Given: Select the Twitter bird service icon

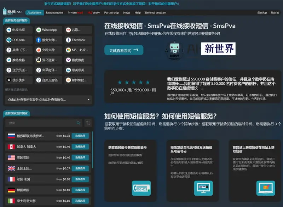Looking at the screenshot, I should 9,60.
